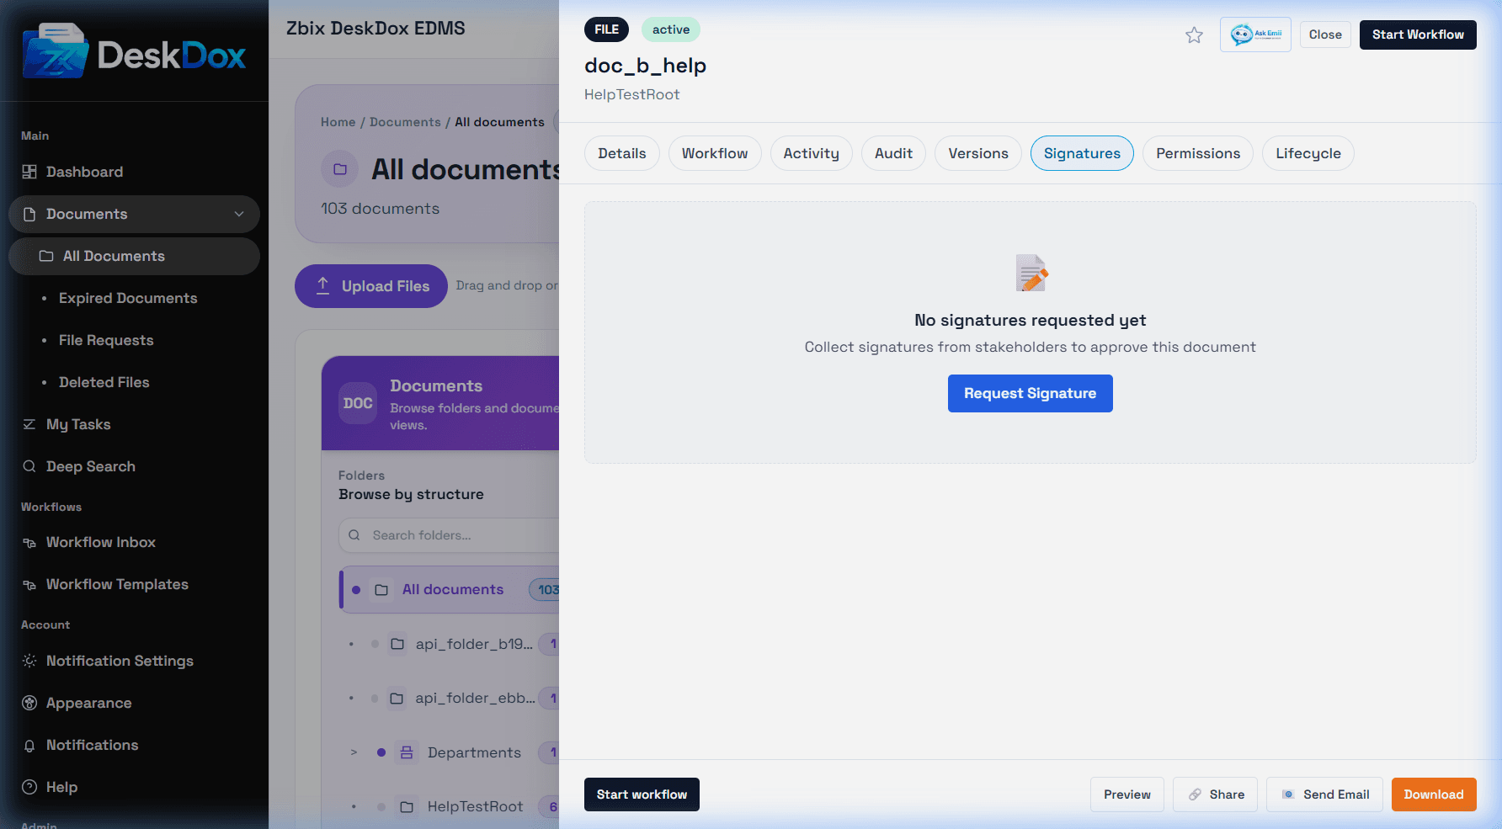The image size is (1502, 829).
Task: Expand the Departments folder arrow
Action: click(354, 752)
